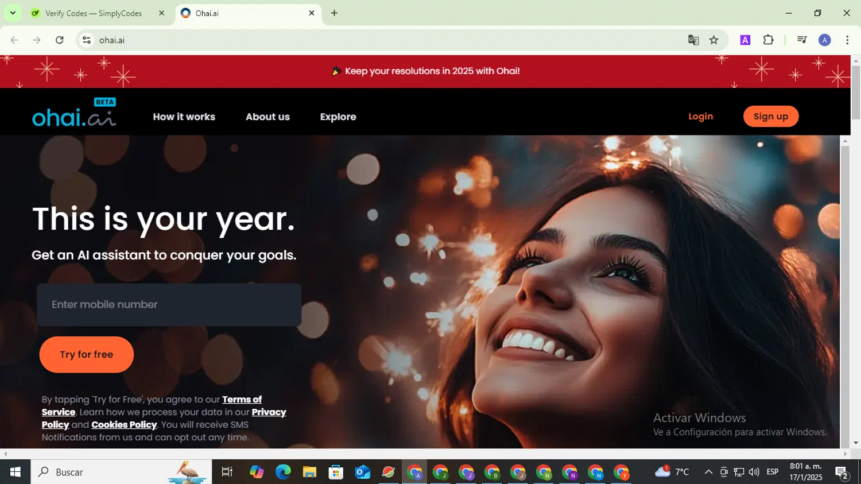Click the Login link

pos(701,117)
